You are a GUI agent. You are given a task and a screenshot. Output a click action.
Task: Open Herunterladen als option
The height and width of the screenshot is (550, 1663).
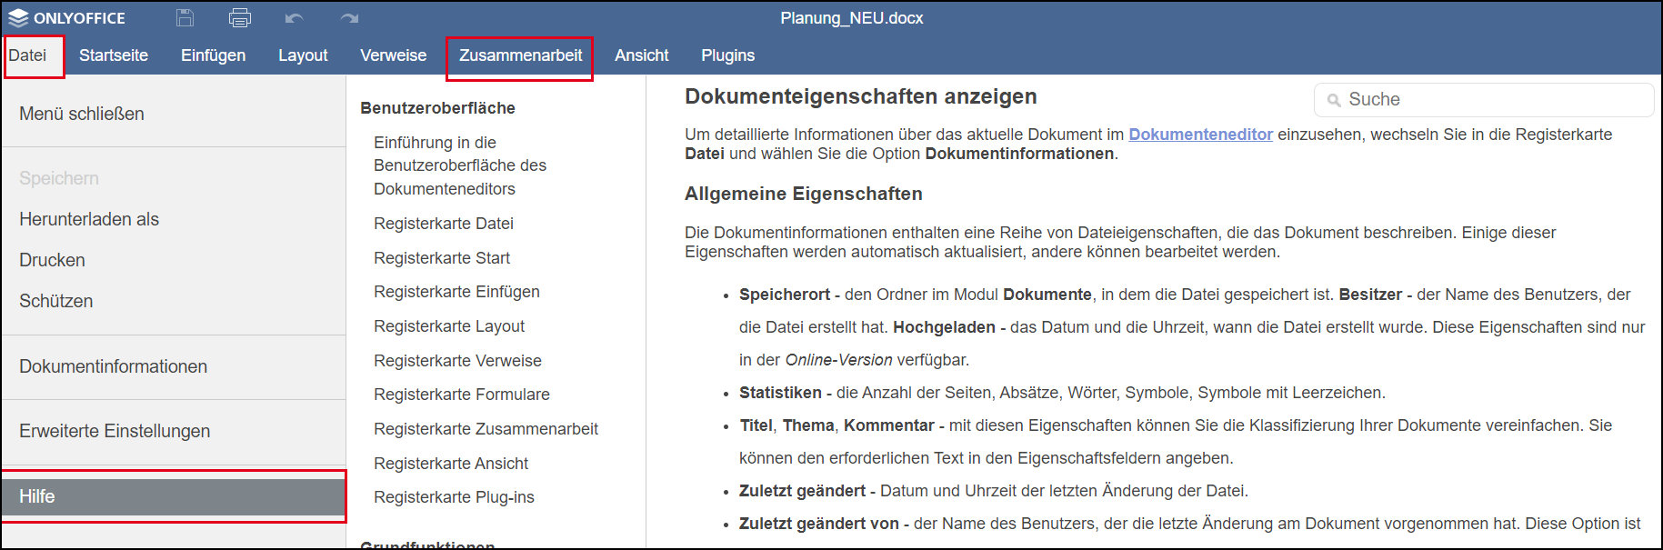(89, 219)
